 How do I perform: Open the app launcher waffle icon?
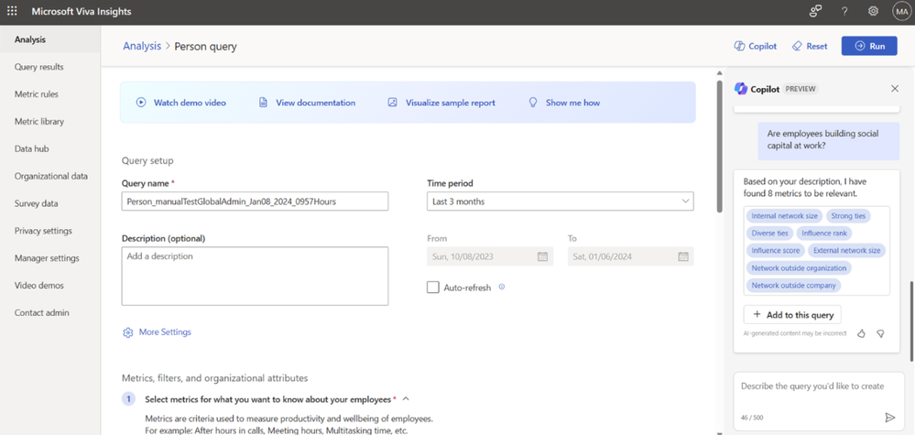(x=12, y=11)
